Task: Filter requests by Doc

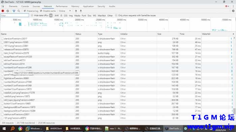Action: point(90,15)
